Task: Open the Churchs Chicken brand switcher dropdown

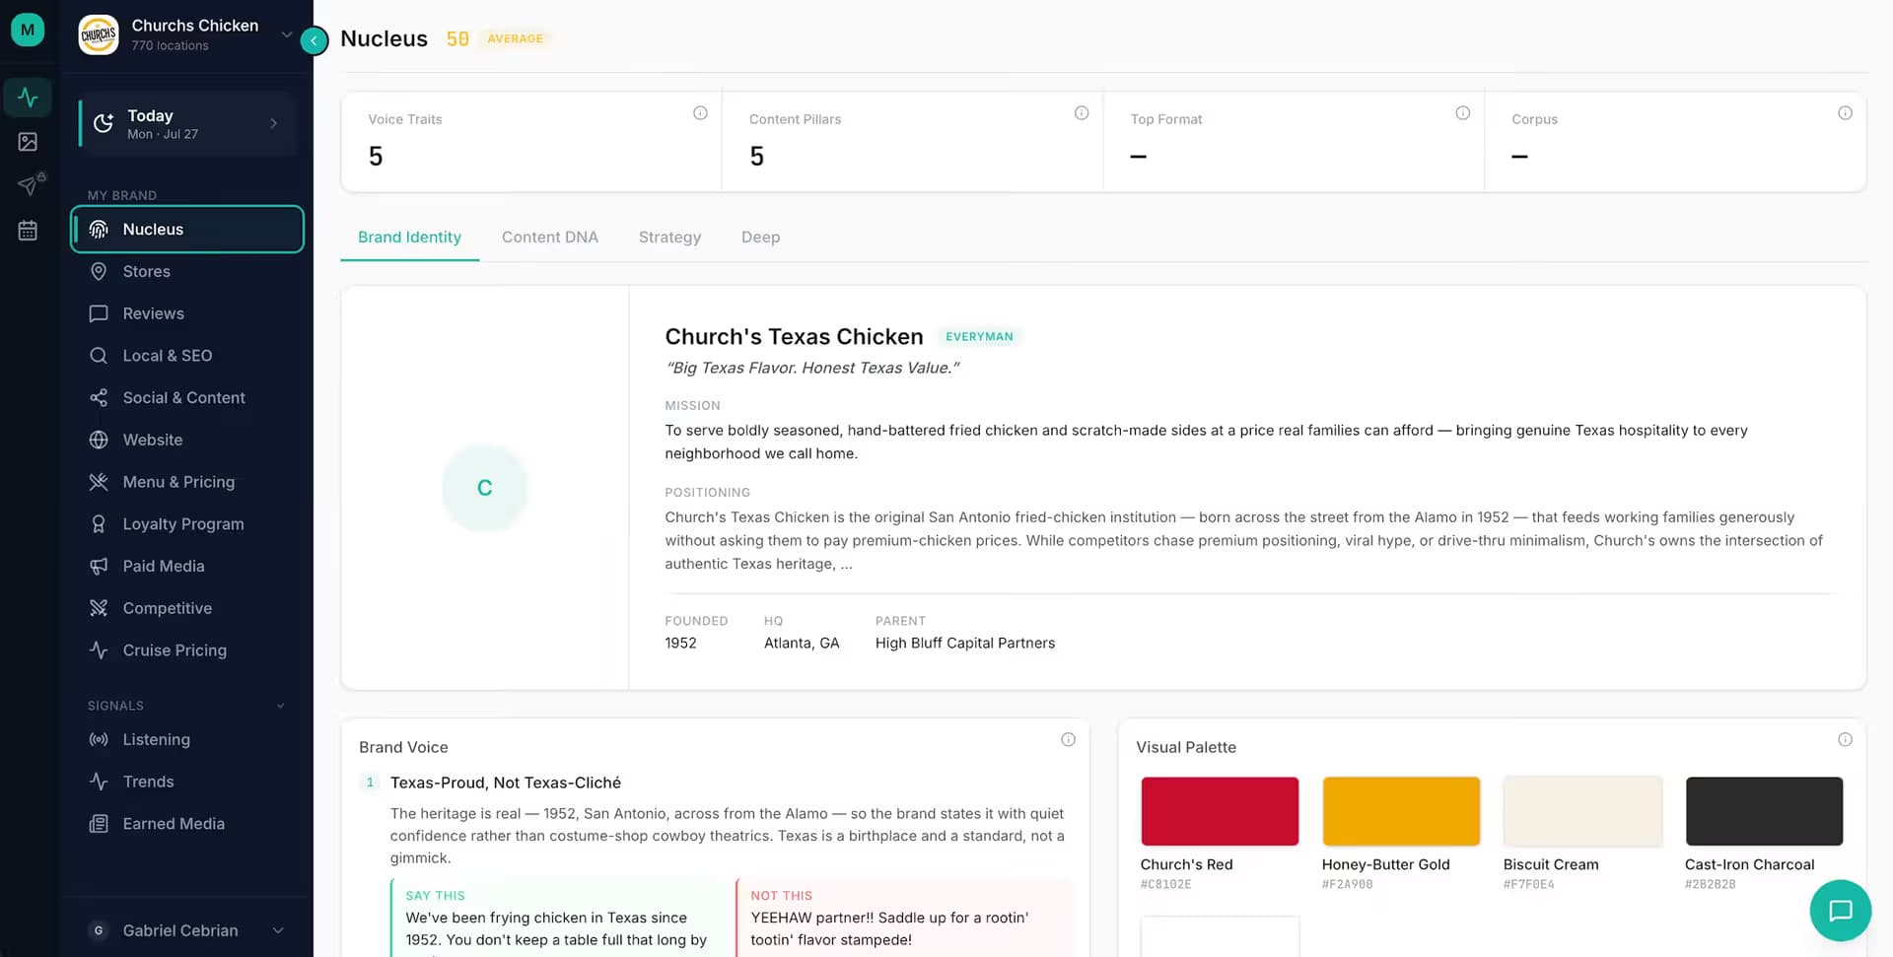Action: click(286, 34)
